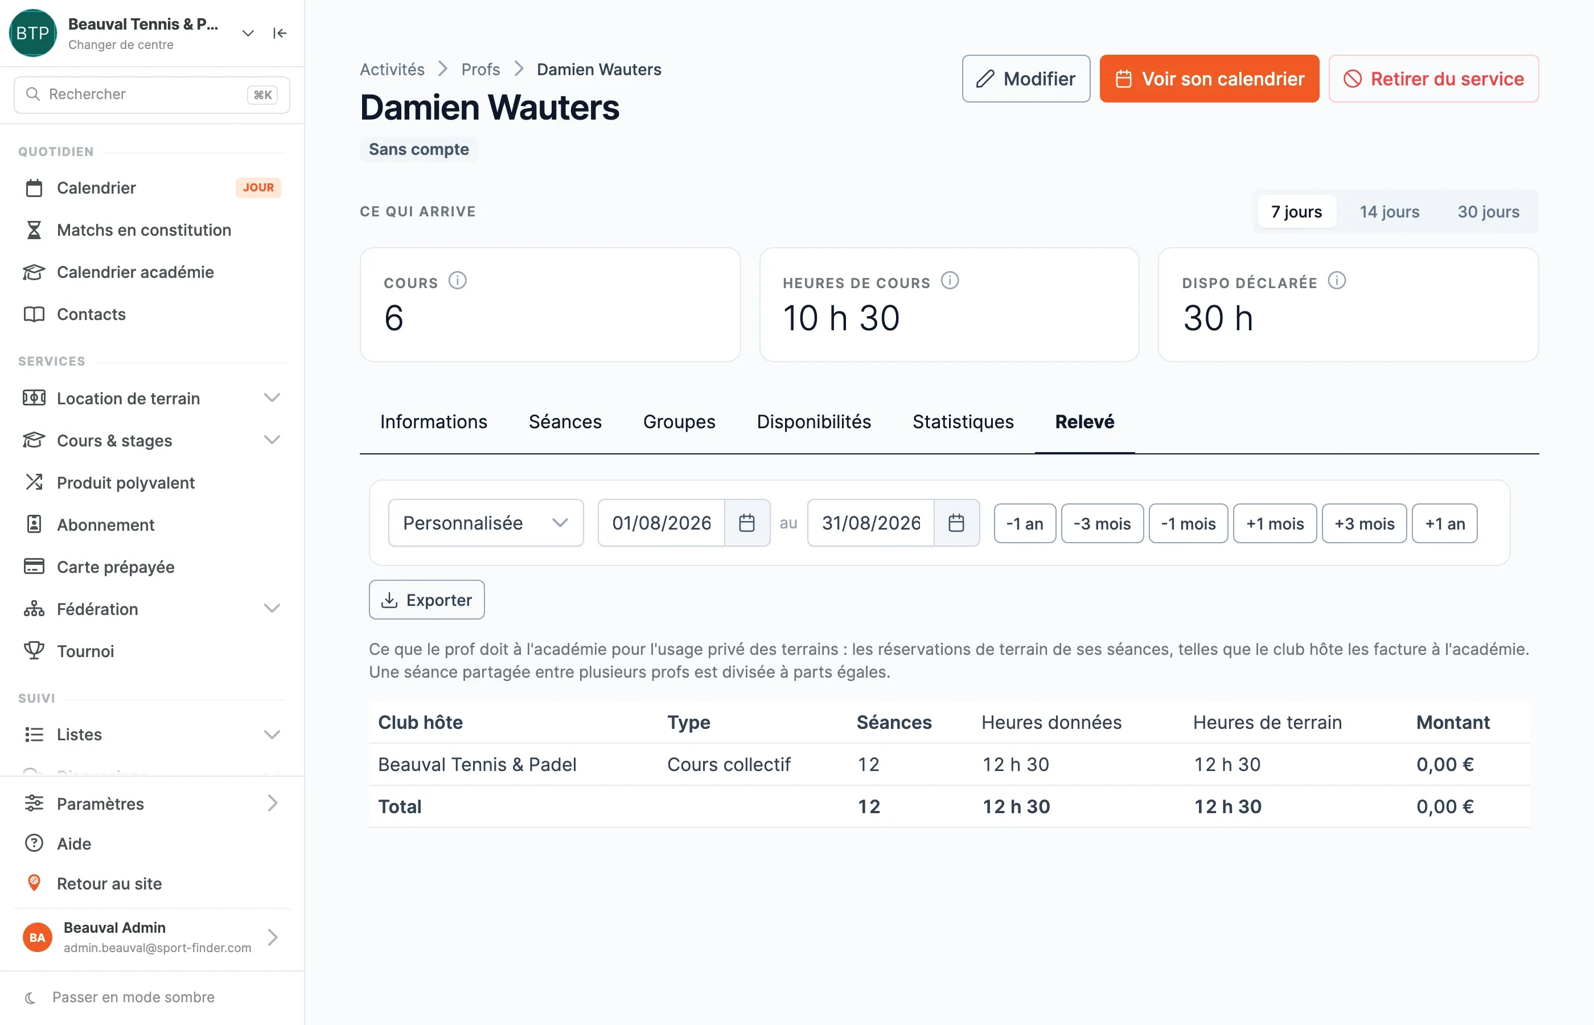Screen dimensions: 1594x1025
Task: Click Retour au site pin item
Action: click(151, 883)
